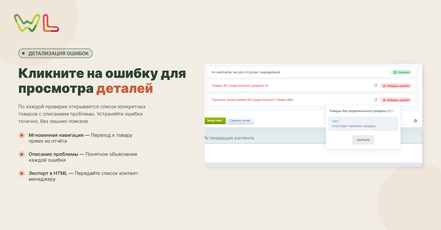Click the bullet dot beside "Мгновенная навигация"
The height and width of the screenshot is (230, 441).
click(x=22, y=136)
